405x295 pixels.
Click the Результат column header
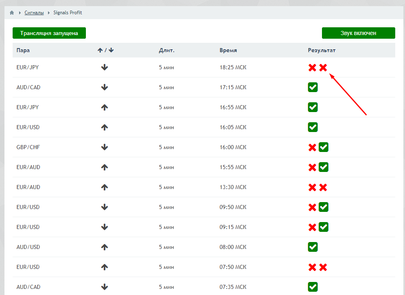click(x=322, y=51)
